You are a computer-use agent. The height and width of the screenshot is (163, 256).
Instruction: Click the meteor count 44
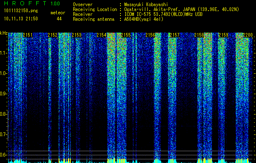[59, 19]
